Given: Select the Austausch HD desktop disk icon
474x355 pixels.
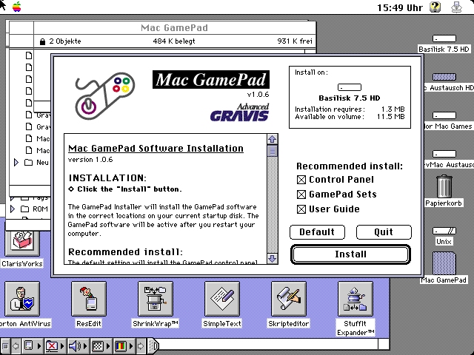Looking at the screenshot, I should (444, 77).
